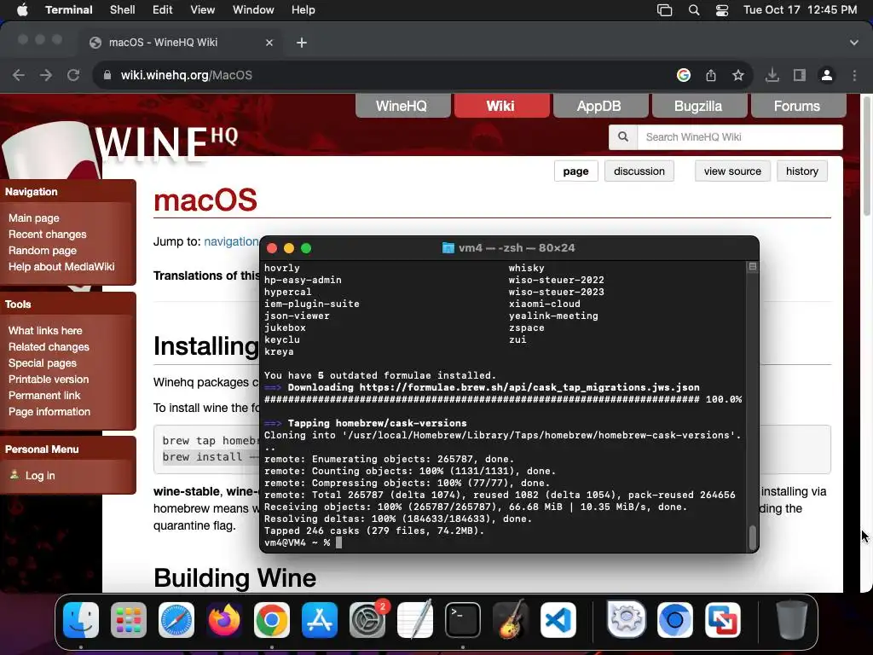Open the Window menu
Viewport: 873px width, 655px height.
(x=253, y=10)
